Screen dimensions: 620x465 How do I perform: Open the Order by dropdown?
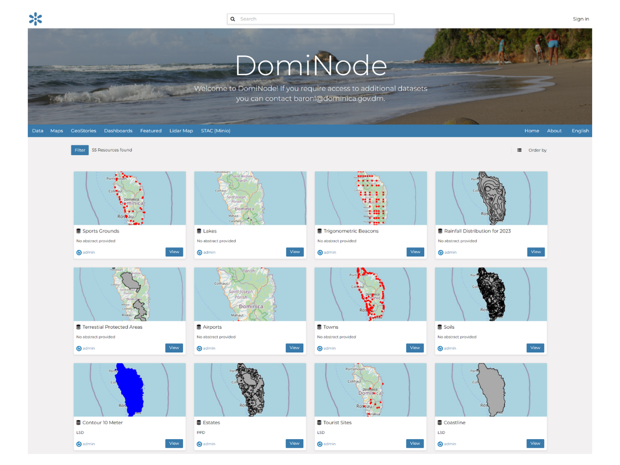point(537,150)
